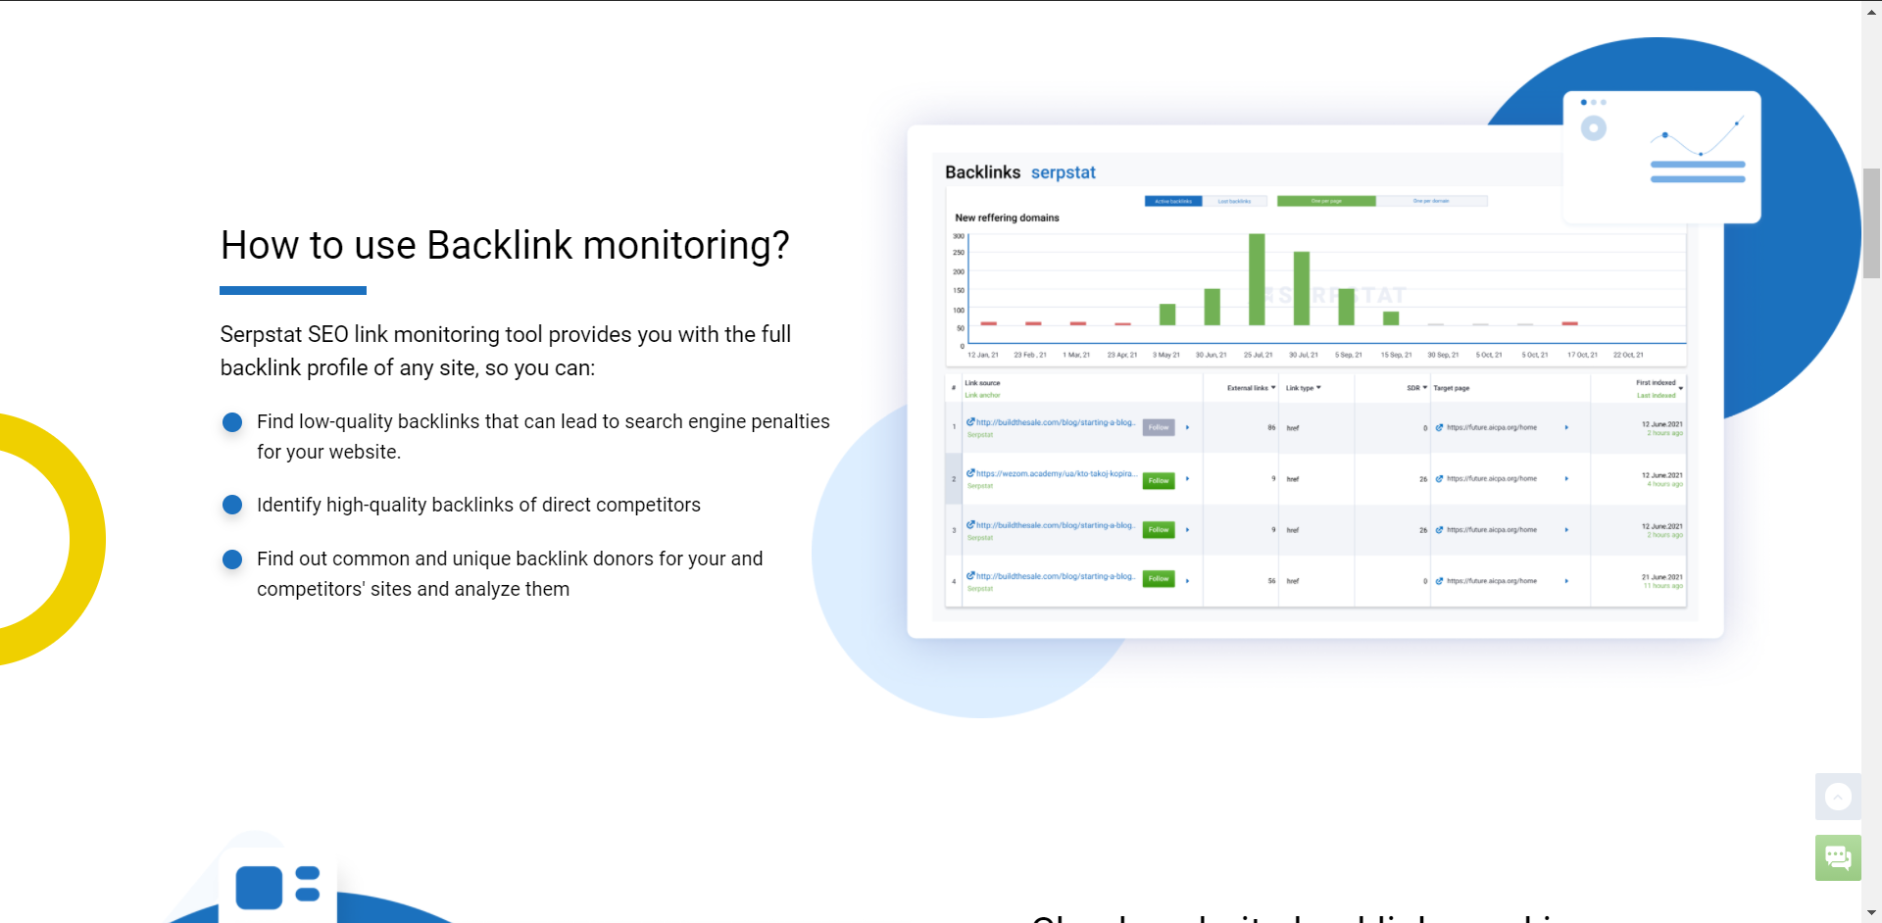Image resolution: width=1882 pixels, height=923 pixels.
Task: Click 'Identify high-quality backlinks of direct competitors'
Action: [x=478, y=505]
